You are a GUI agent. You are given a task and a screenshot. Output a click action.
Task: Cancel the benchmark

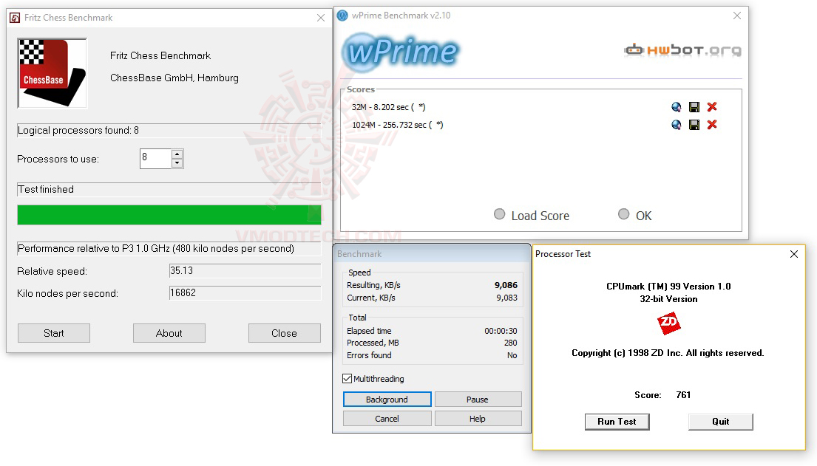387,419
